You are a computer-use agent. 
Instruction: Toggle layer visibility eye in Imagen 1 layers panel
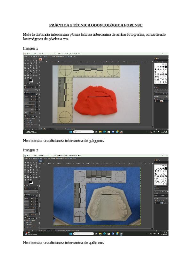tap(156, 102)
